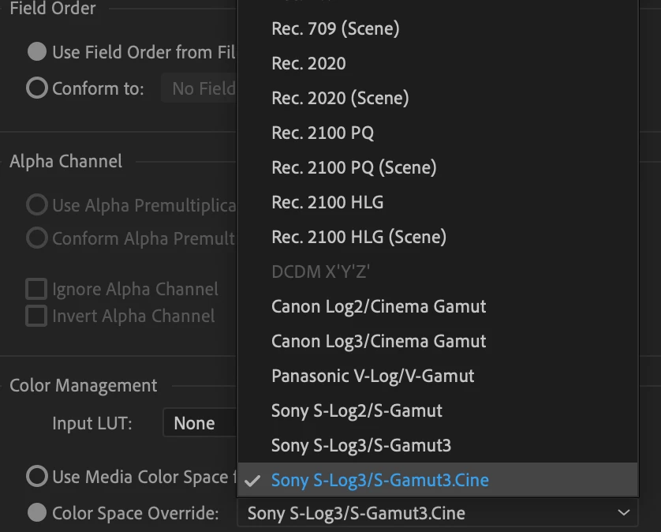The width and height of the screenshot is (661, 532).
Task: Select the Conform to radio button
Action: (36, 88)
